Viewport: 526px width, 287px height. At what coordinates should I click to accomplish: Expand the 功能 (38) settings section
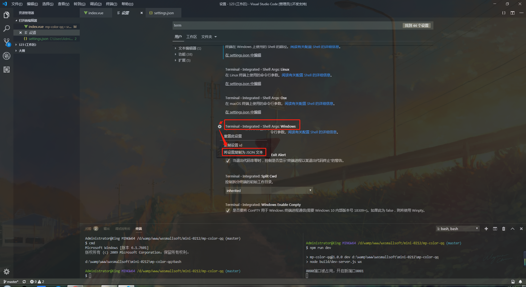tap(184, 54)
